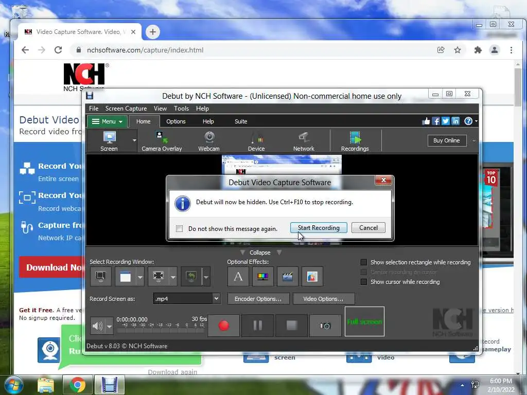Click the thumbs-up like icon

point(426,121)
